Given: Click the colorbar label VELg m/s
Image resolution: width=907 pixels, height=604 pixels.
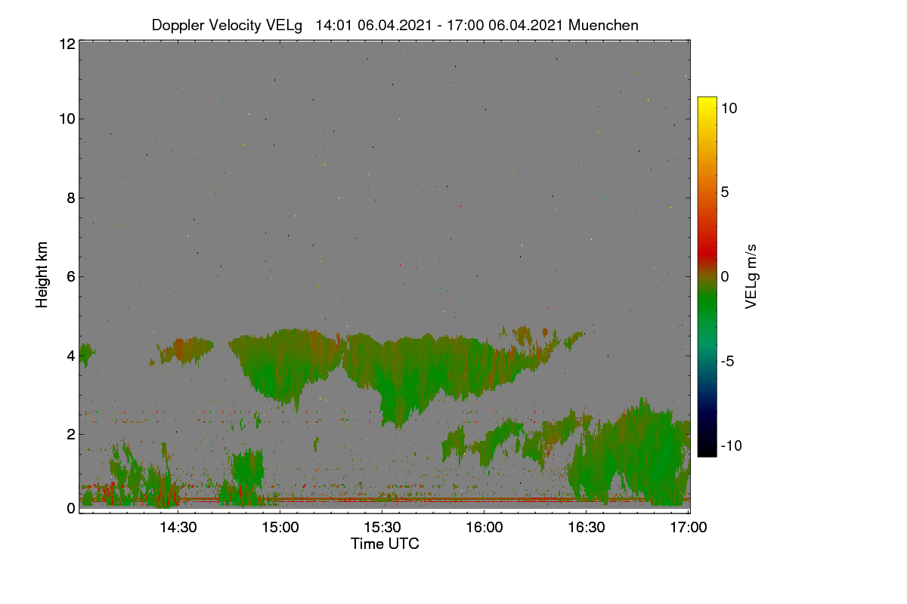Looking at the screenshot, I should coord(751,276).
